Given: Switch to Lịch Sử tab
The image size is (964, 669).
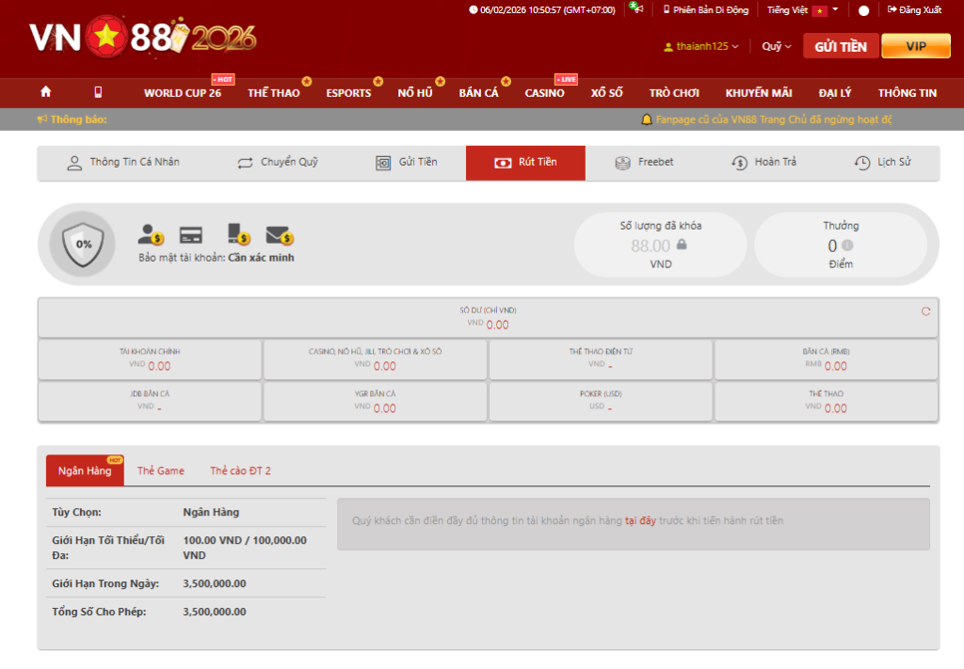Looking at the screenshot, I should (883, 162).
